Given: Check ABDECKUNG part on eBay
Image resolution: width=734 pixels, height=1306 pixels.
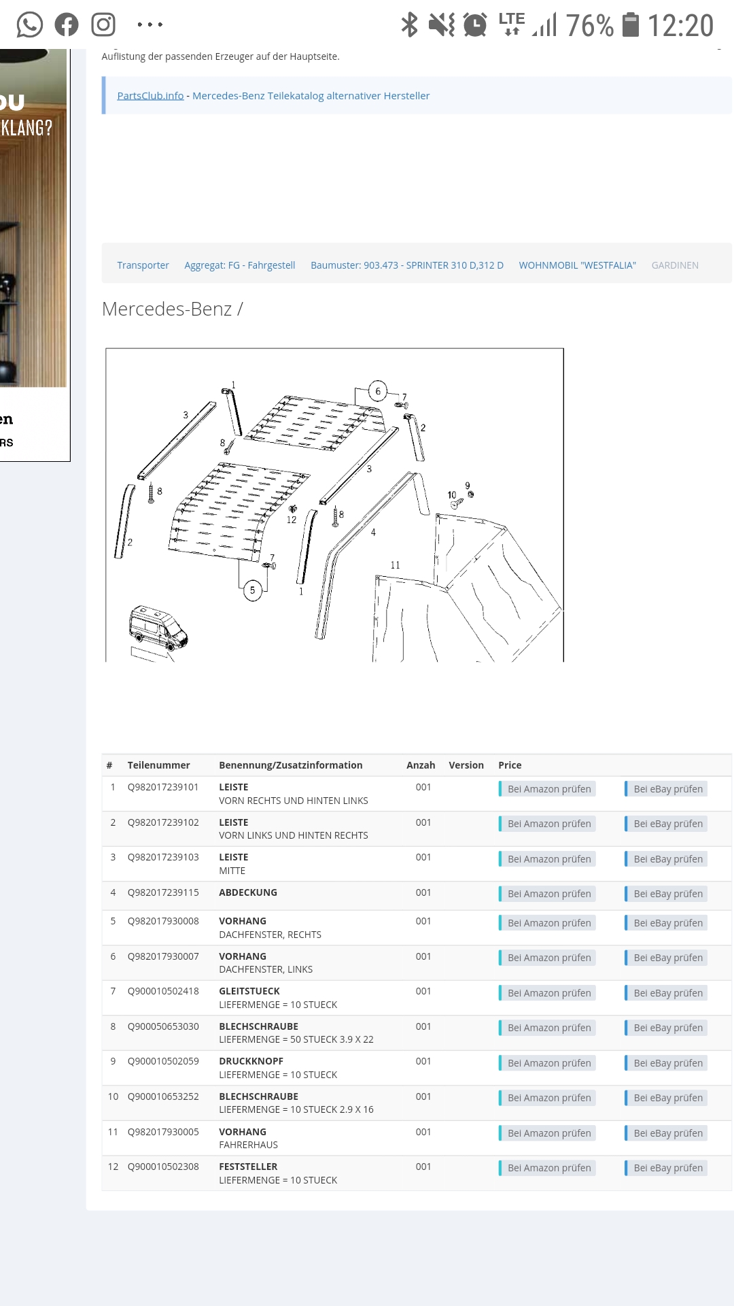Looking at the screenshot, I should coord(666,894).
